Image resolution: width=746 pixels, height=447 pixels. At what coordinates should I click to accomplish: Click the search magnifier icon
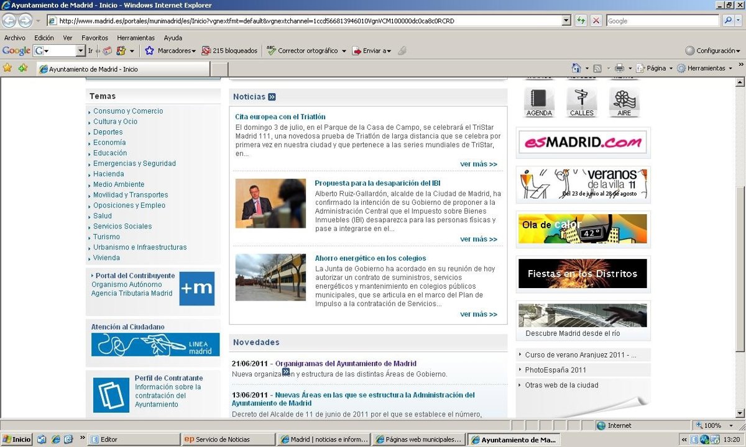(x=727, y=20)
